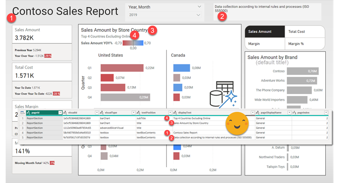Click the table select-all corner icon
This screenshot has height=183, width=341.
[x=22, y=112]
